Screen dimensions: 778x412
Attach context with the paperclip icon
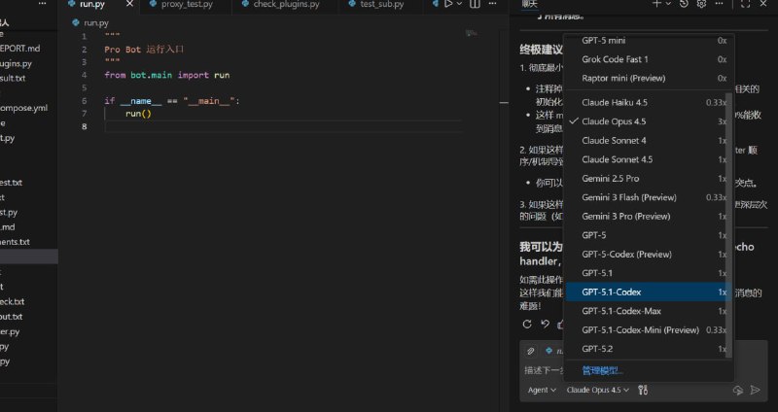coord(530,351)
